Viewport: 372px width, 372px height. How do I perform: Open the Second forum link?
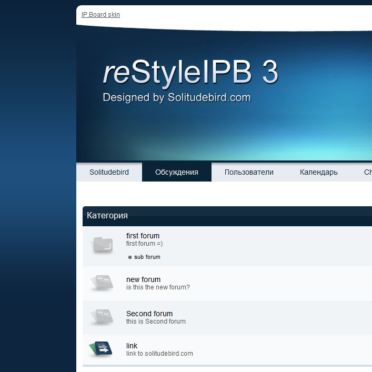149,314
